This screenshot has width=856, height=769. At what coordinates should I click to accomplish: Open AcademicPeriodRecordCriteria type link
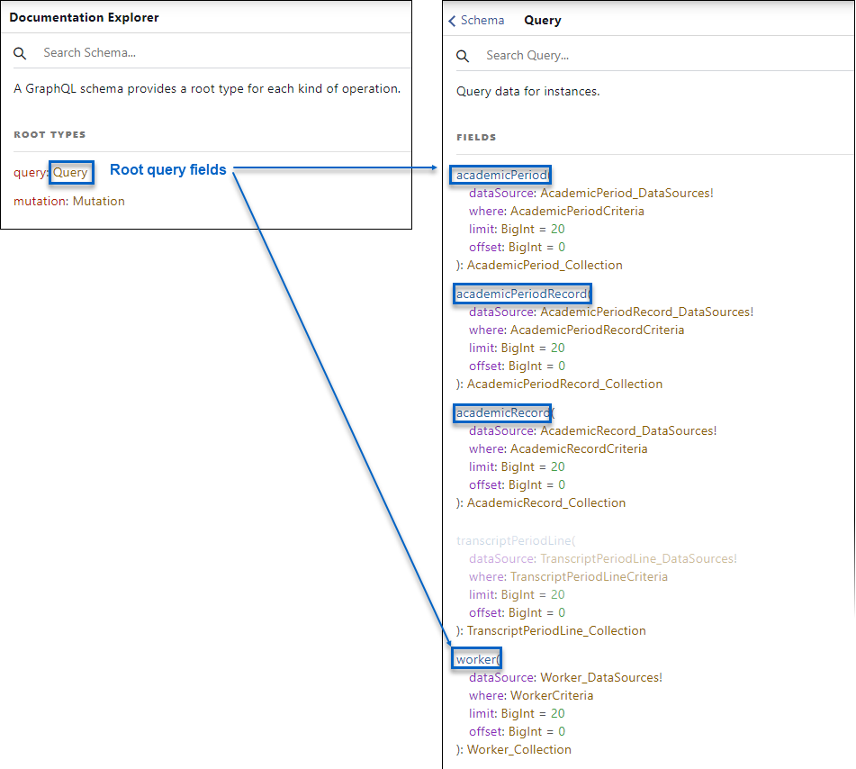(598, 330)
